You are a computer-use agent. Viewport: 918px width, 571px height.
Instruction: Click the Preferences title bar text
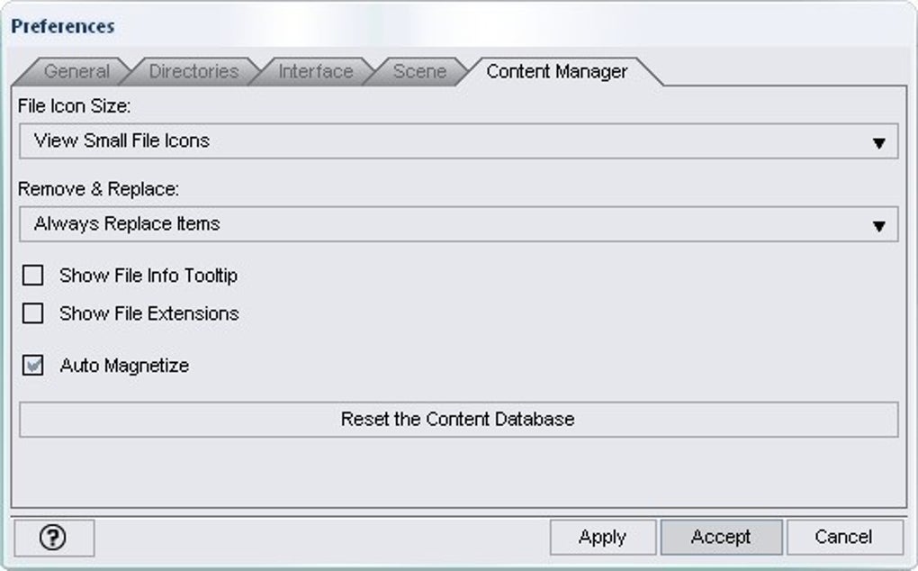(x=63, y=26)
